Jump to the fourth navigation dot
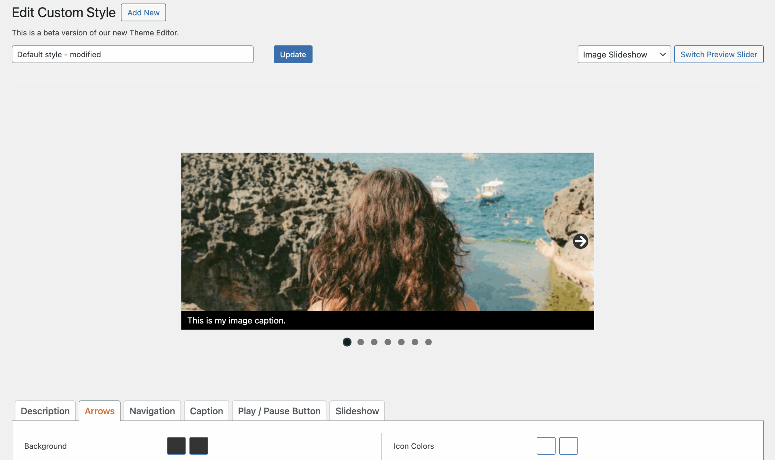Image resolution: width=775 pixels, height=460 pixels. (x=387, y=342)
